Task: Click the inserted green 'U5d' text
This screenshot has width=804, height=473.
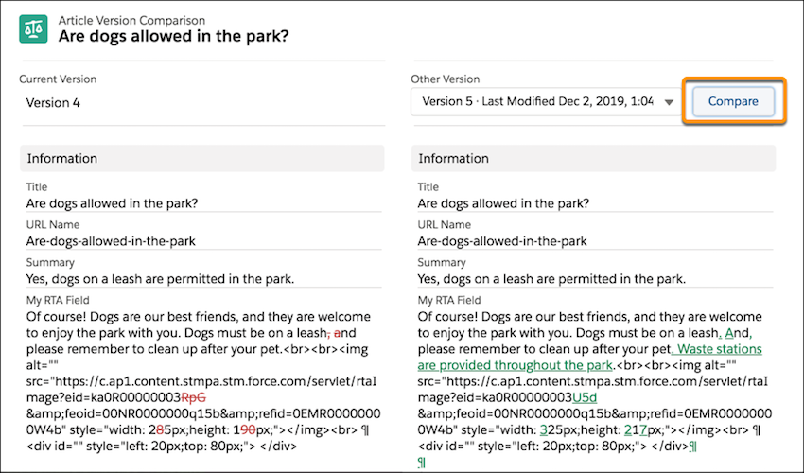Action: tap(587, 396)
